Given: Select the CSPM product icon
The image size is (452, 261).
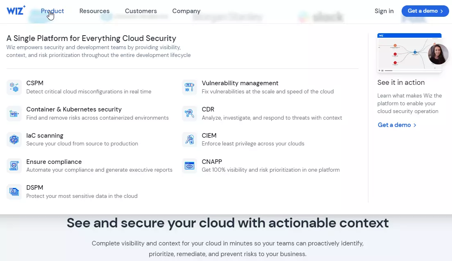Looking at the screenshot, I should click(14, 87).
